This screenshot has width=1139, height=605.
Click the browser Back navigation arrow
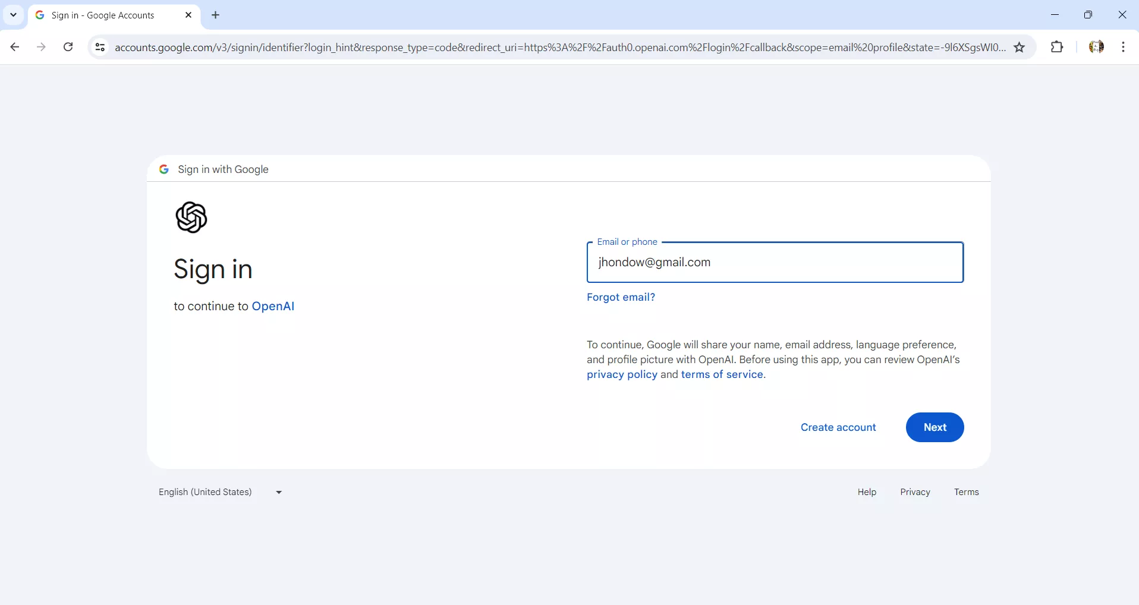14,48
